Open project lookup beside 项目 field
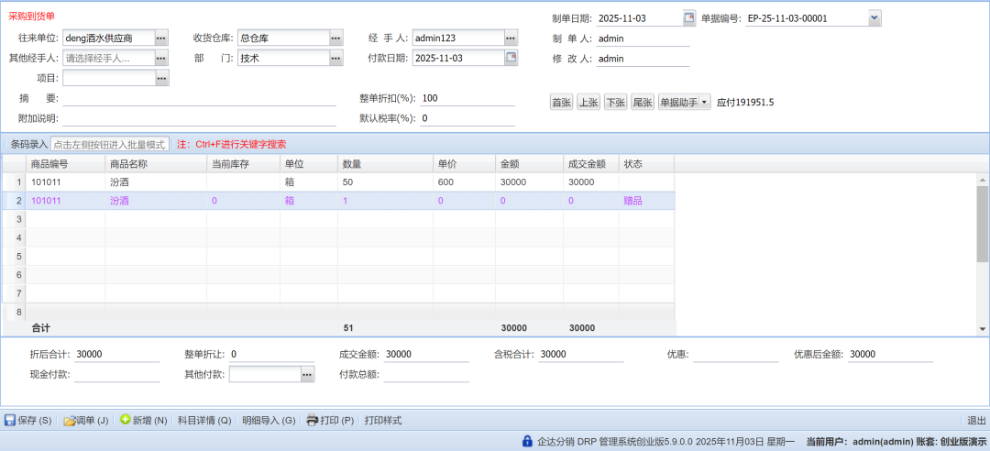Screen dimensions: 990x451 (161, 78)
